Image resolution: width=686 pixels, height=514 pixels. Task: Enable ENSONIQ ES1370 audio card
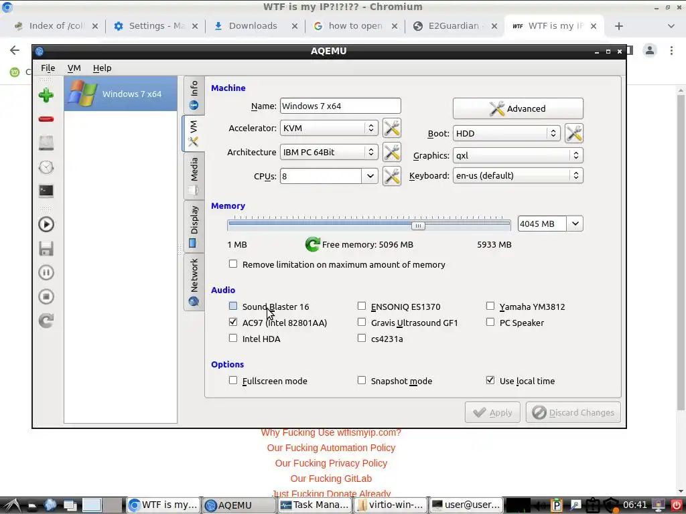tap(361, 306)
